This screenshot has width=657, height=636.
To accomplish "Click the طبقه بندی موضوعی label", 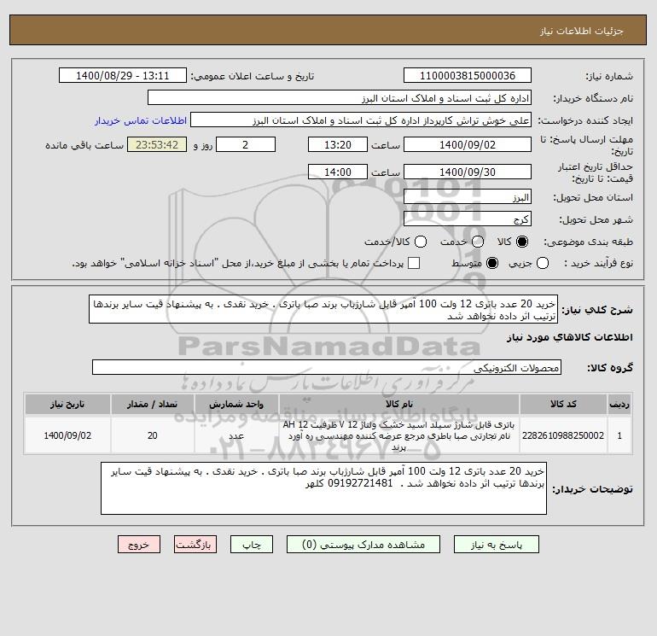I will 588,242.
